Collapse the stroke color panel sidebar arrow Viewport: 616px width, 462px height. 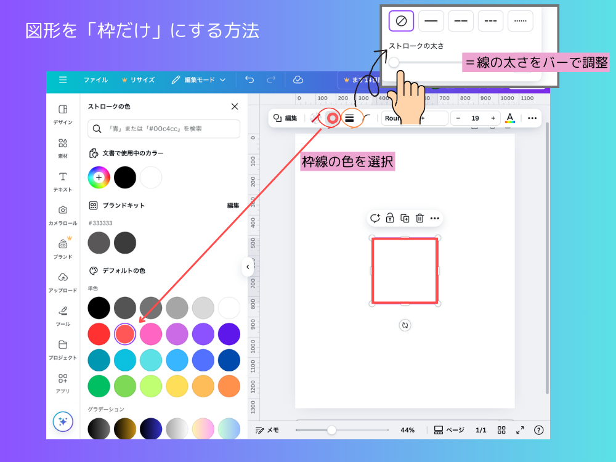(247, 267)
